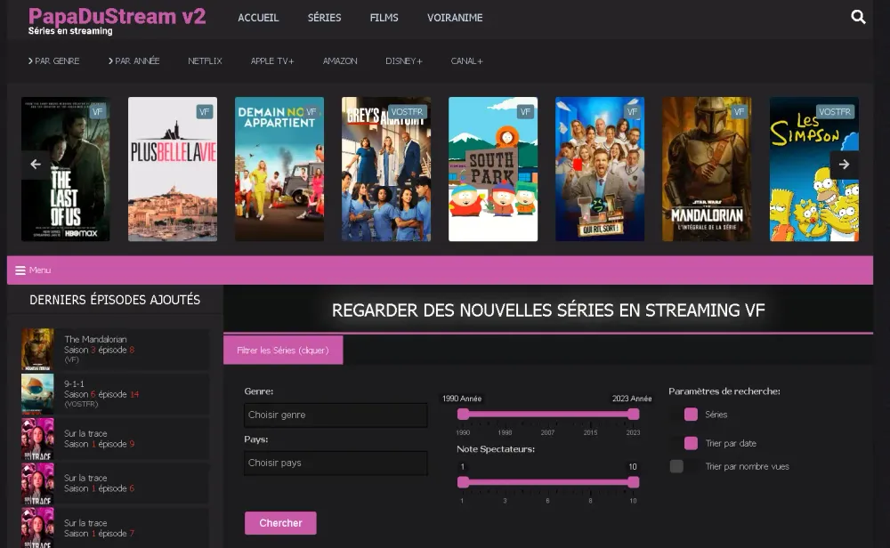Image resolution: width=890 pixels, height=548 pixels.
Task: Open Les Simpson poster
Action: coord(814,169)
